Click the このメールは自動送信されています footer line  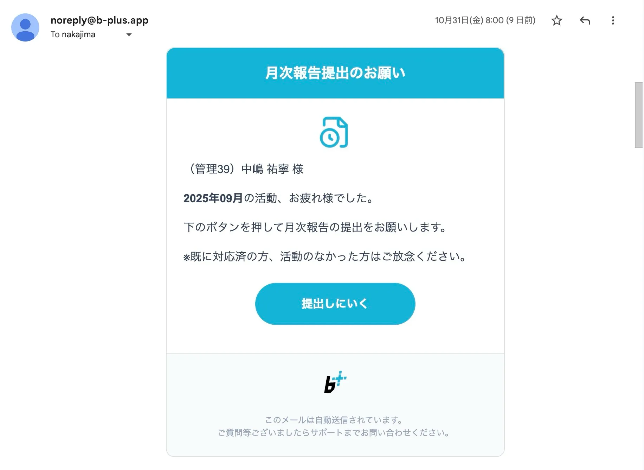(334, 420)
